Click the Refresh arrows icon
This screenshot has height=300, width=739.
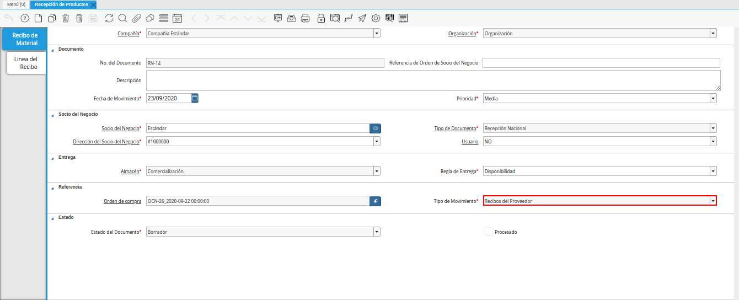pyautogui.click(x=109, y=18)
